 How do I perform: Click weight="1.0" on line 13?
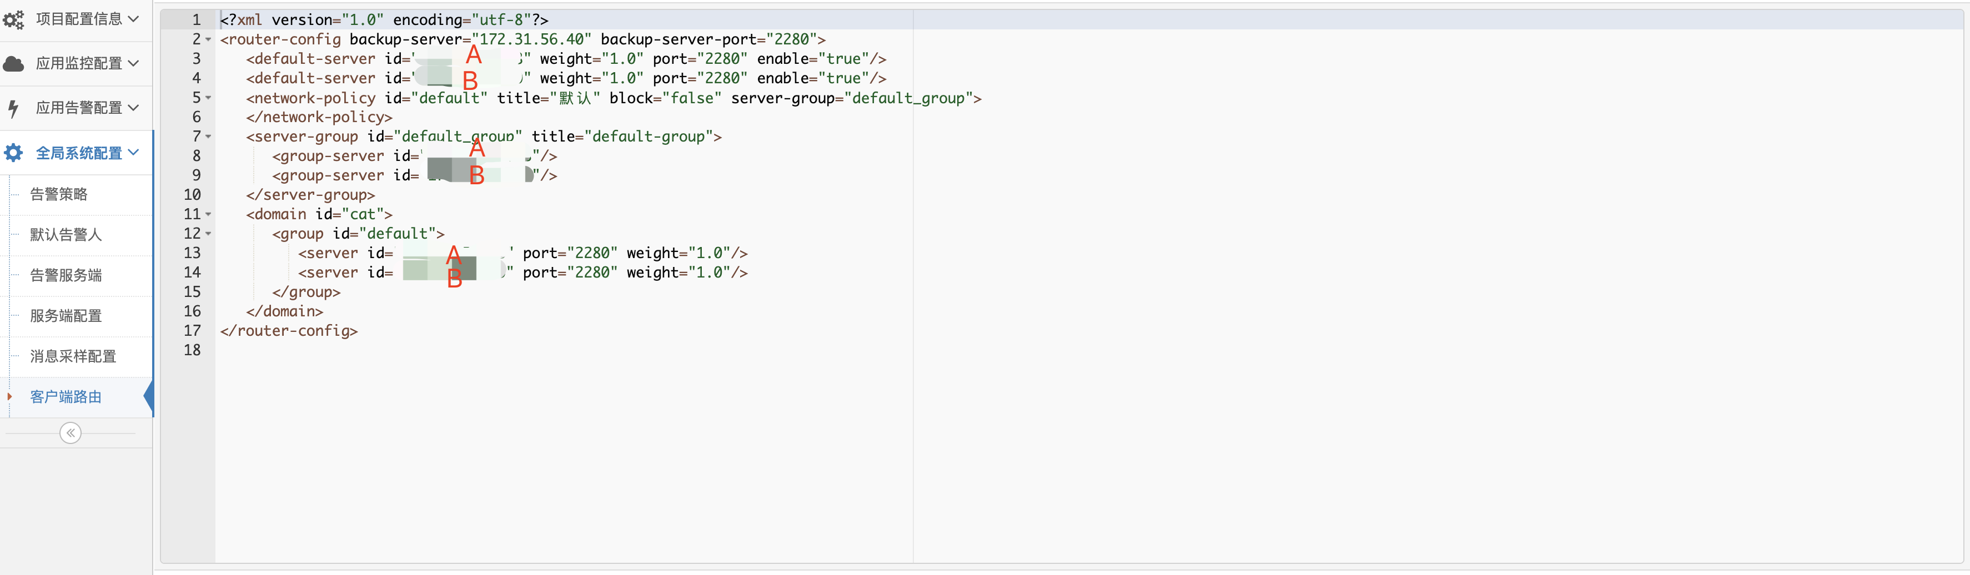click(x=679, y=253)
